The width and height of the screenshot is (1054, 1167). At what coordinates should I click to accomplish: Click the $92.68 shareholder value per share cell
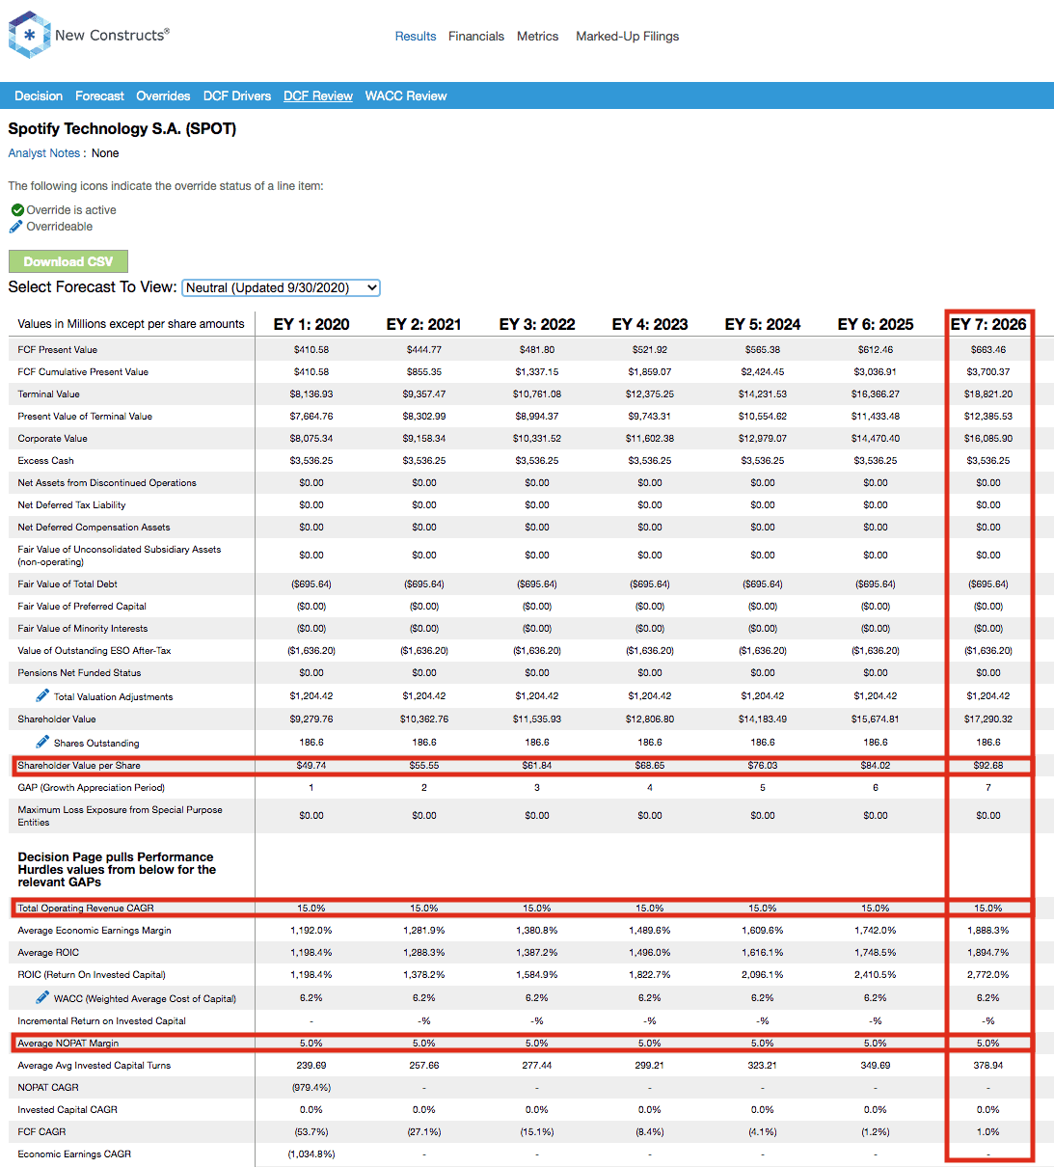(988, 766)
